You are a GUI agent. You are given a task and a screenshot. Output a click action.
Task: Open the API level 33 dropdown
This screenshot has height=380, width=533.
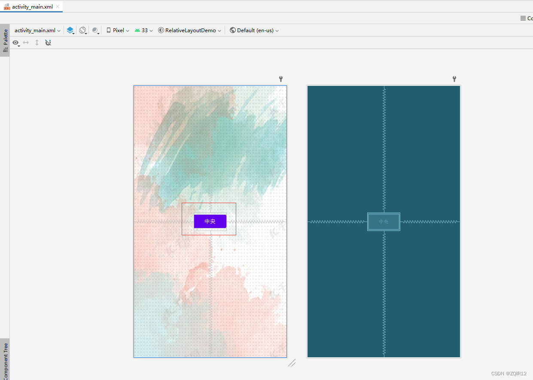click(x=143, y=30)
